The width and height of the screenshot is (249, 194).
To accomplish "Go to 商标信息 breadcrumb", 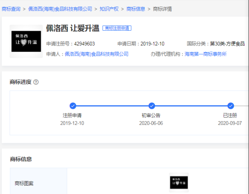I will [x=136, y=9].
